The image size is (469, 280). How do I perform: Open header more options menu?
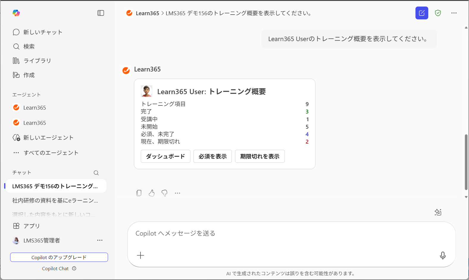coord(454,13)
